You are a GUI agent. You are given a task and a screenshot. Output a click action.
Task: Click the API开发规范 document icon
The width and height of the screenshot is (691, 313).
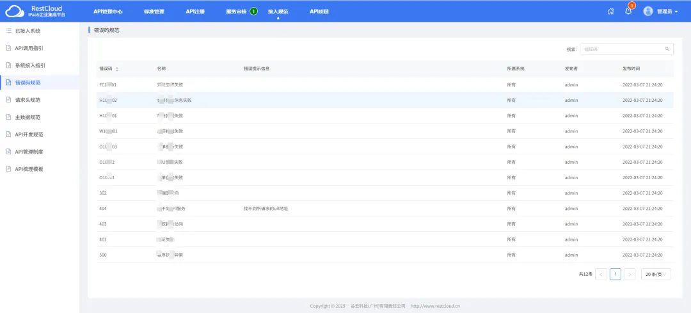tap(8, 134)
